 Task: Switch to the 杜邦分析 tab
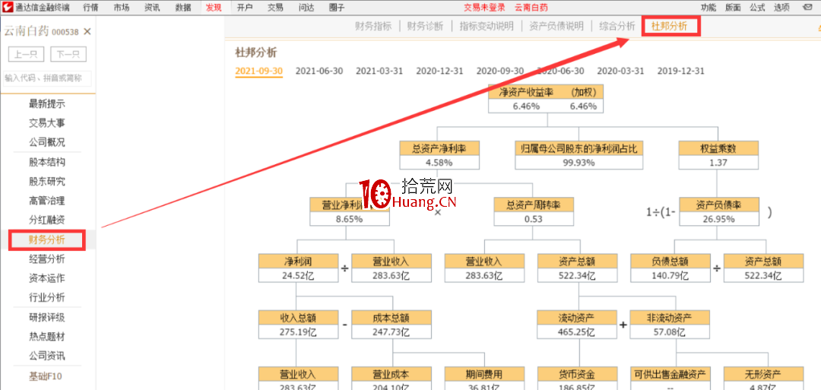tap(669, 26)
